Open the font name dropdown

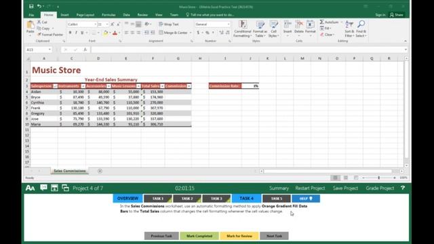click(x=95, y=24)
